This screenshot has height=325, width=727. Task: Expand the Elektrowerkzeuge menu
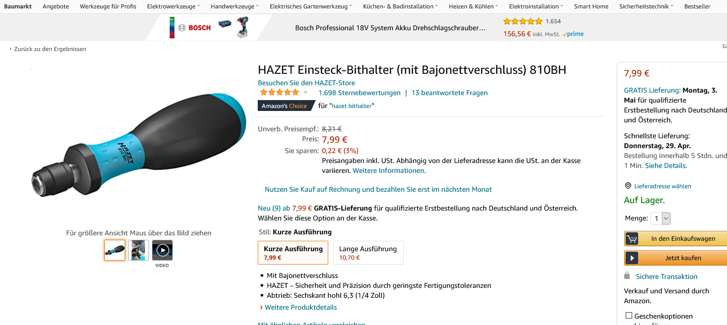pyautogui.click(x=174, y=6)
